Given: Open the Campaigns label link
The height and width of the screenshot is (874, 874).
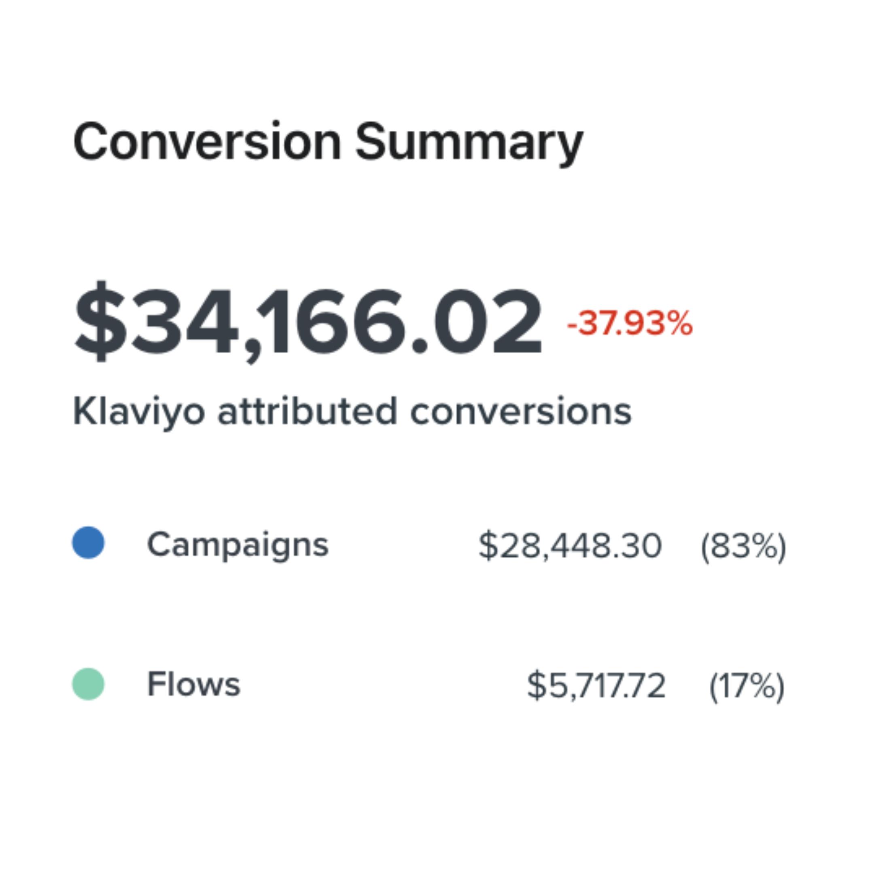Looking at the screenshot, I should [x=238, y=545].
